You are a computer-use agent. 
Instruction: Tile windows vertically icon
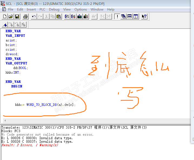pyautogui.click(x=136, y=16)
